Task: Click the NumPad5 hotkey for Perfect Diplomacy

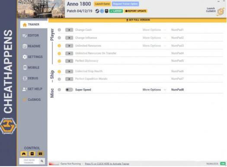Action: [x=177, y=61]
